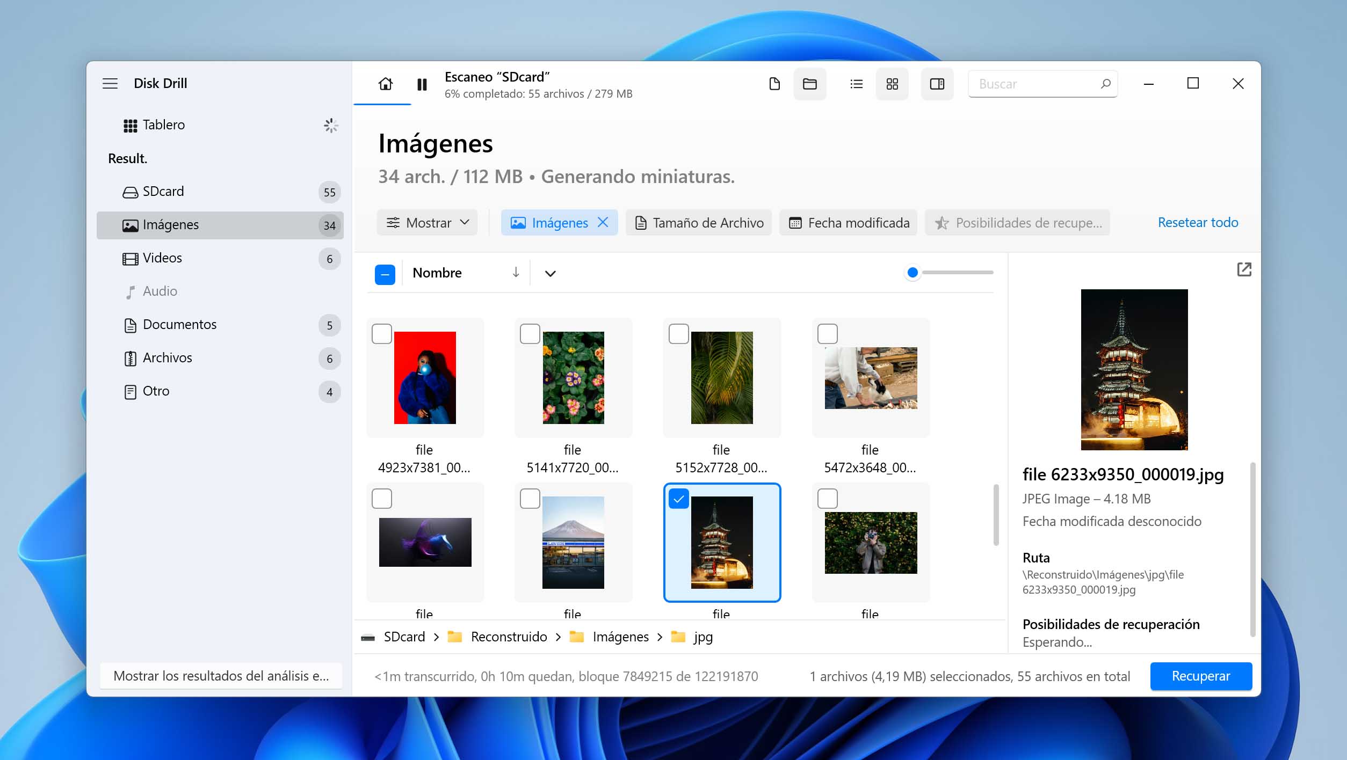Navigate to Reconstruido in breadcrumb
This screenshot has height=760, width=1347.
coord(509,637)
